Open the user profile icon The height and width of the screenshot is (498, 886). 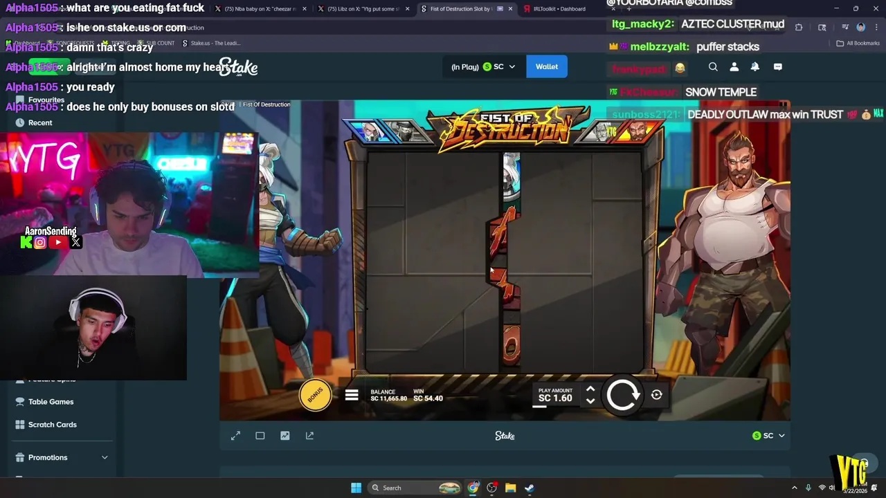click(x=734, y=67)
